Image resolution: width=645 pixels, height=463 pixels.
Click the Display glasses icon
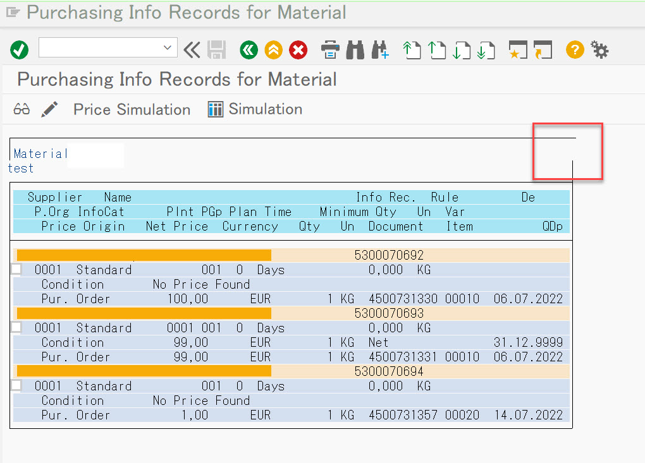click(21, 109)
